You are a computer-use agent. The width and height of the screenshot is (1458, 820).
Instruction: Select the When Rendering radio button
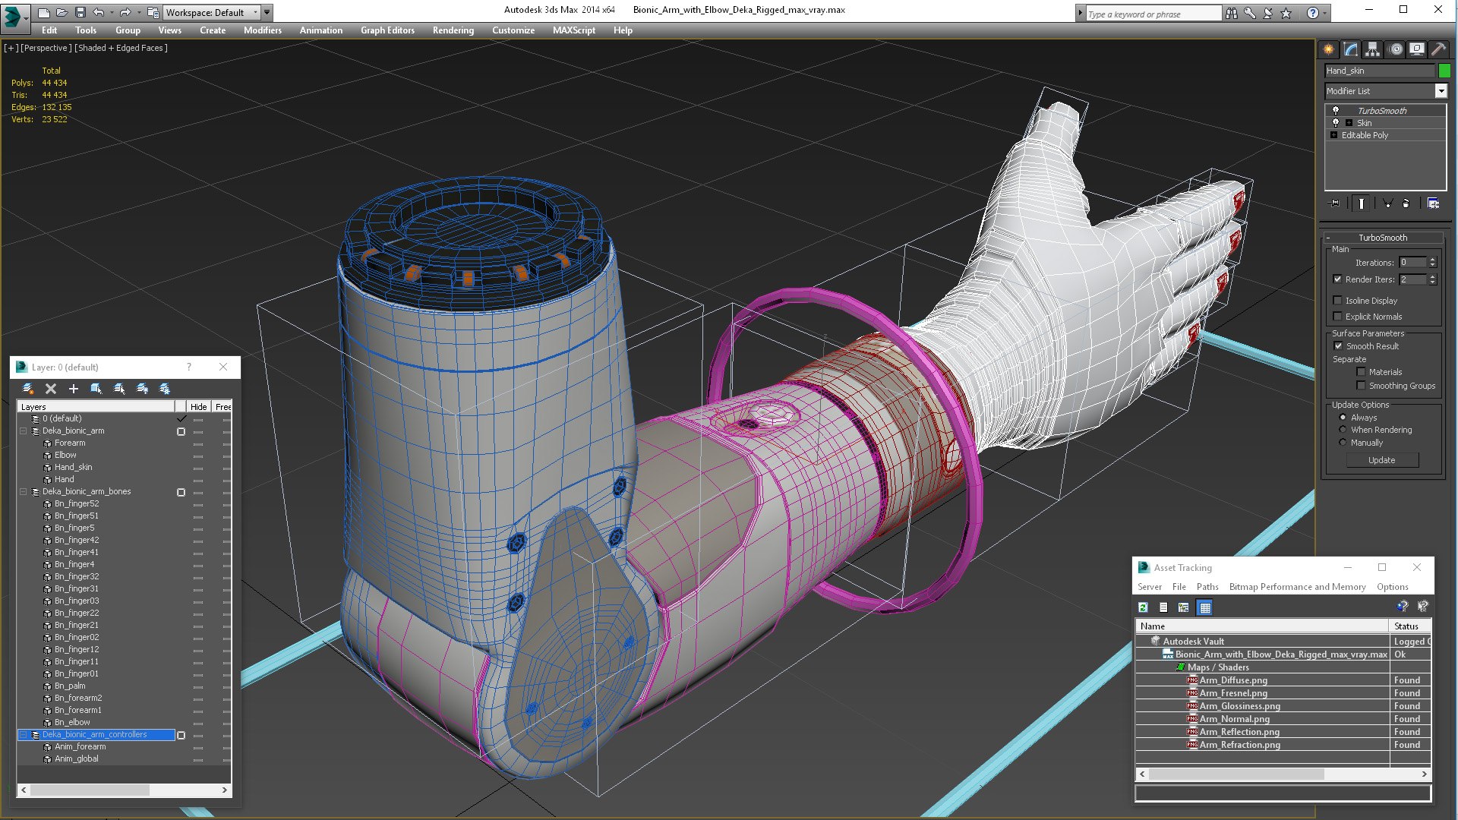click(1343, 430)
